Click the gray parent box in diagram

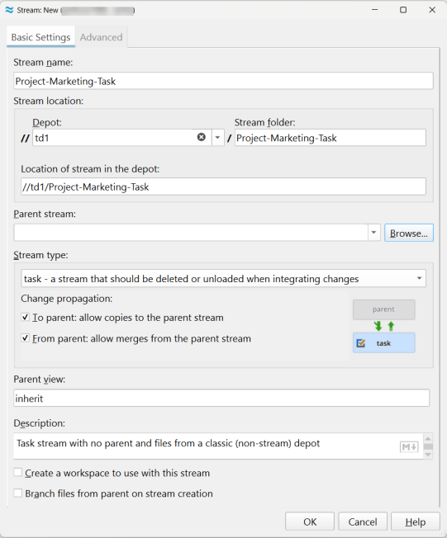[383, 309]
